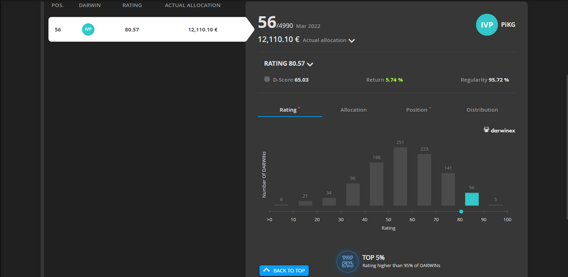This screenshot has width=568, height=277.
Task: Click position number 56 in table row
Action: pyautogui.click(x=58, y=30)
